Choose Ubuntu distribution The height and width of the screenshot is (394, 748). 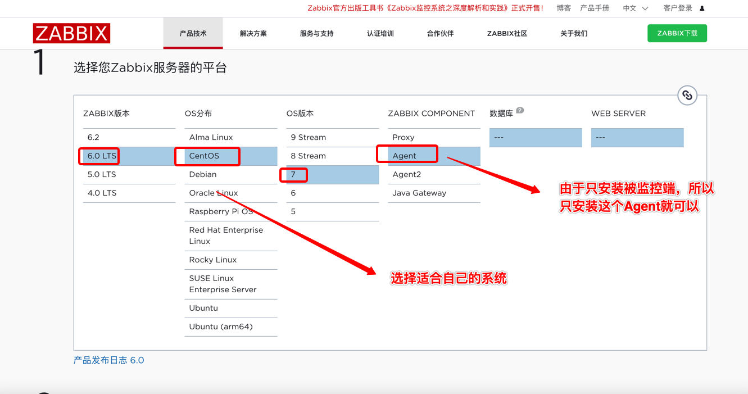click(x=231, y=309)
